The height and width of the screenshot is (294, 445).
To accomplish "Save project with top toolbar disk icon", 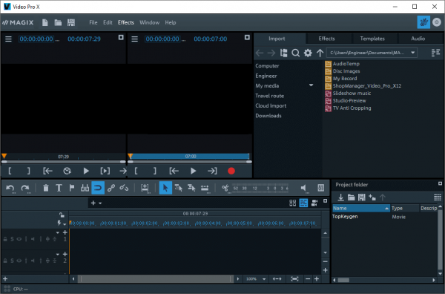I will pos(71,22).
